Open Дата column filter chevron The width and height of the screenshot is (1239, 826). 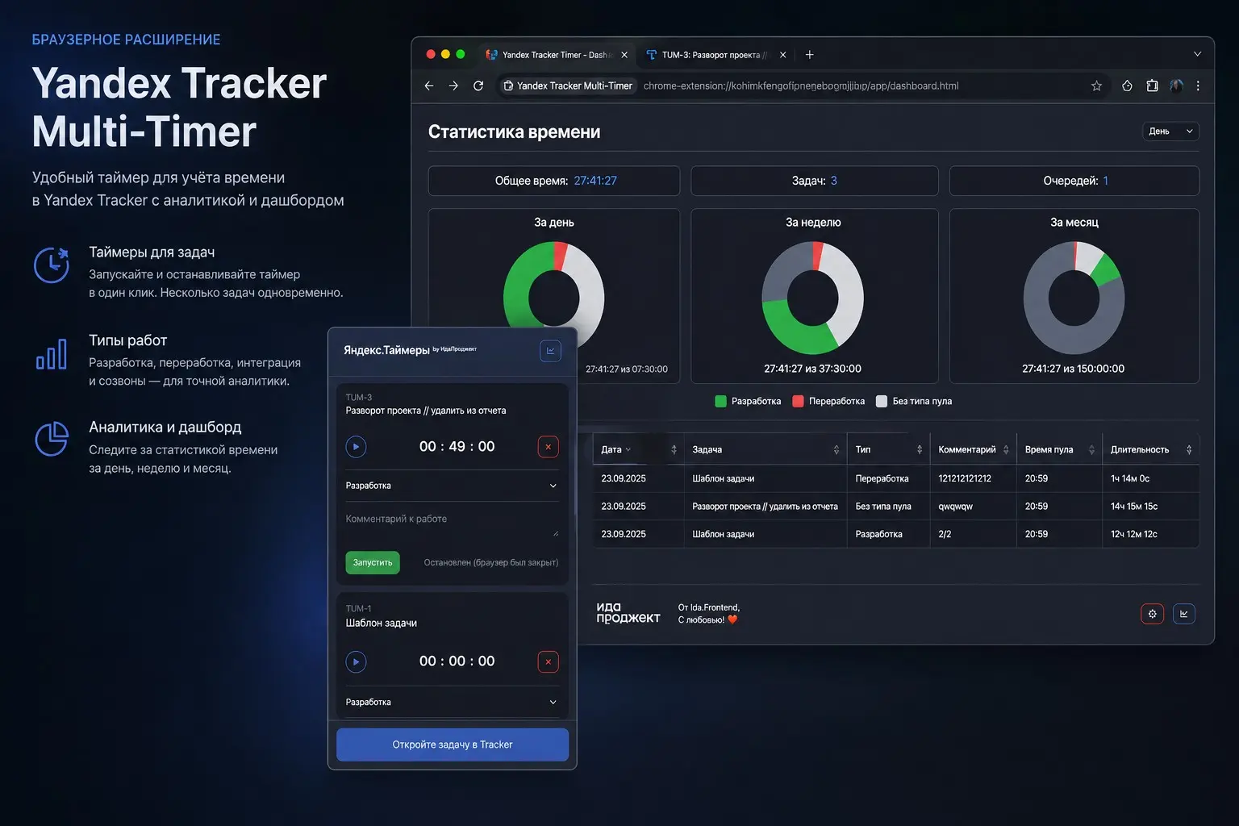[x=628, y=450]
